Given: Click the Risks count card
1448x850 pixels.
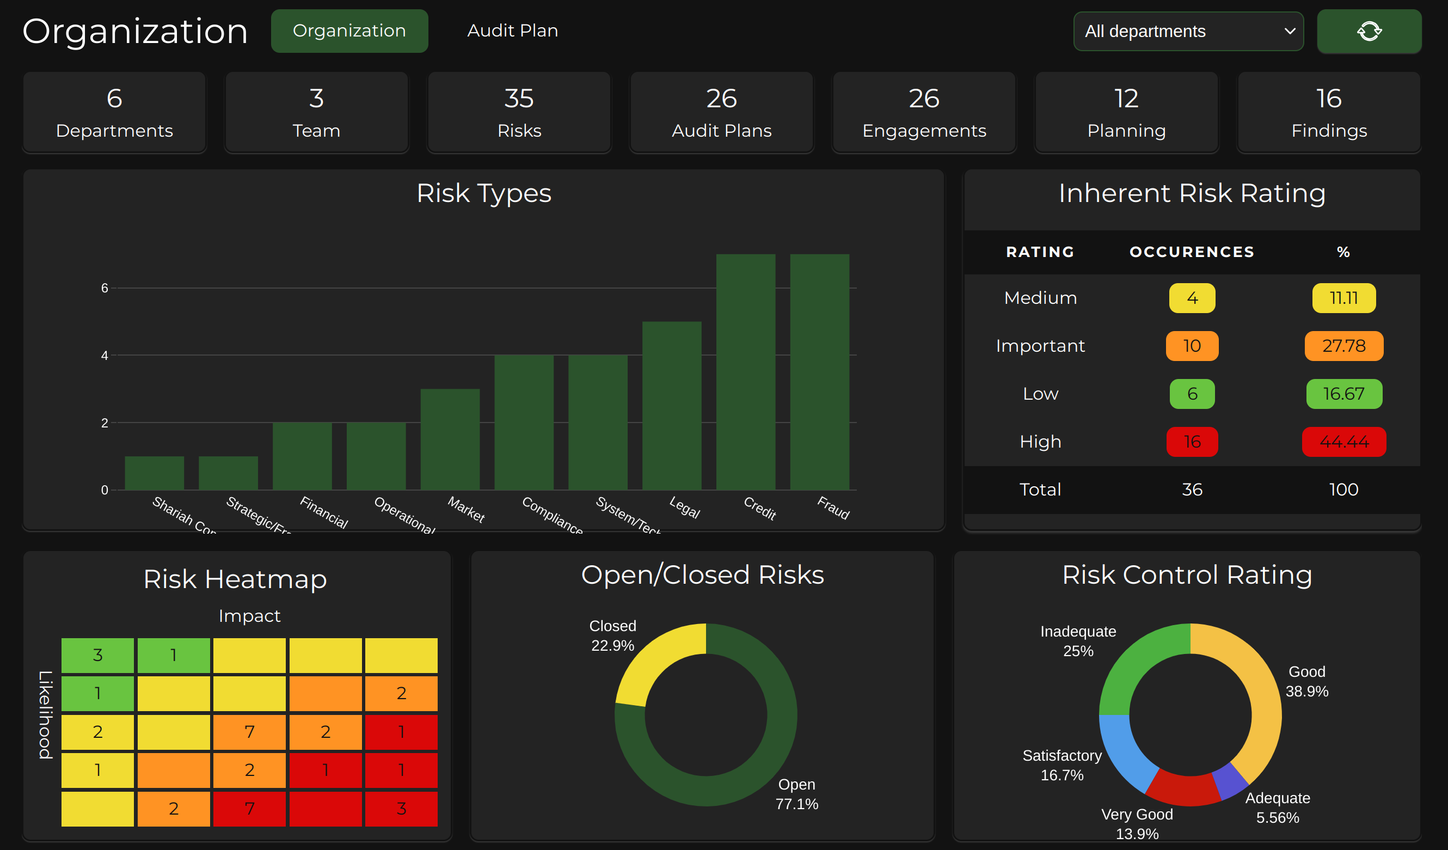Looking at the screenshot, I should 519,113.
